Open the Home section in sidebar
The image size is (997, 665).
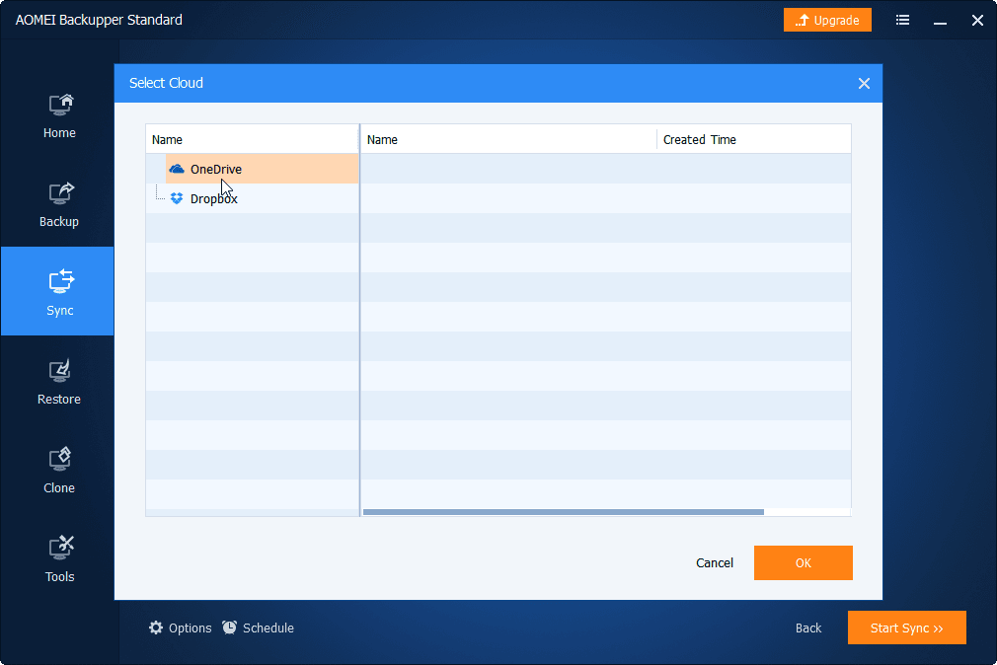click(x=59, y=115)
